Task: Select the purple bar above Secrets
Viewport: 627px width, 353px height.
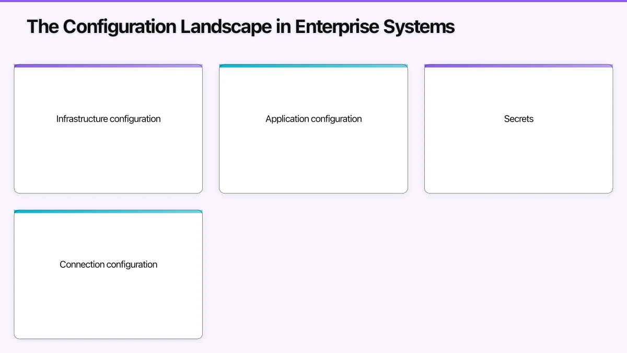Action: (518, 66)
